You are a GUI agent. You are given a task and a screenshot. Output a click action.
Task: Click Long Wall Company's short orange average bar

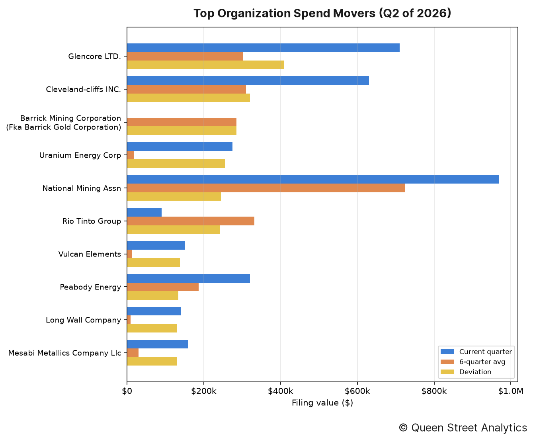(129, 320)
